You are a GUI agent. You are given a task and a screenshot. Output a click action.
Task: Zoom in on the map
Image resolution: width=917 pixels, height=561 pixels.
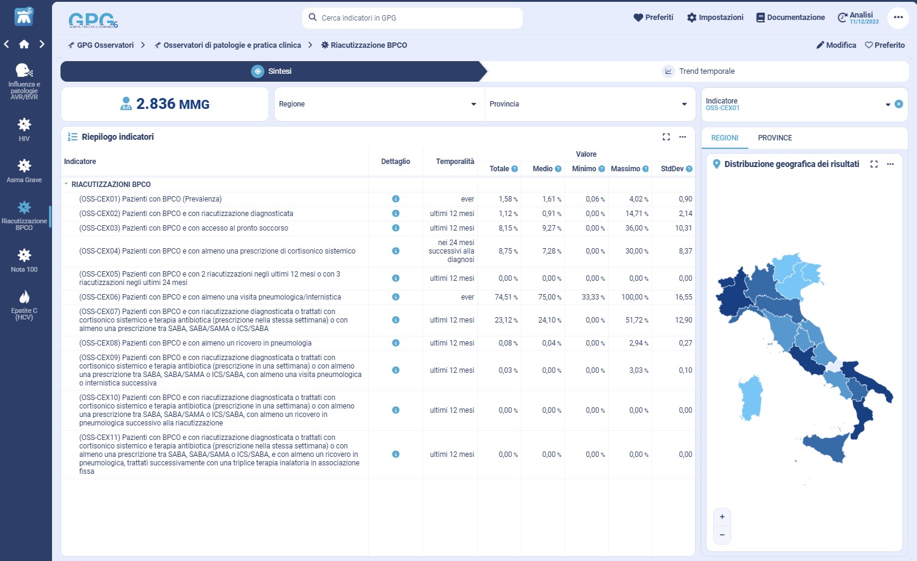(x=722, y=517)
